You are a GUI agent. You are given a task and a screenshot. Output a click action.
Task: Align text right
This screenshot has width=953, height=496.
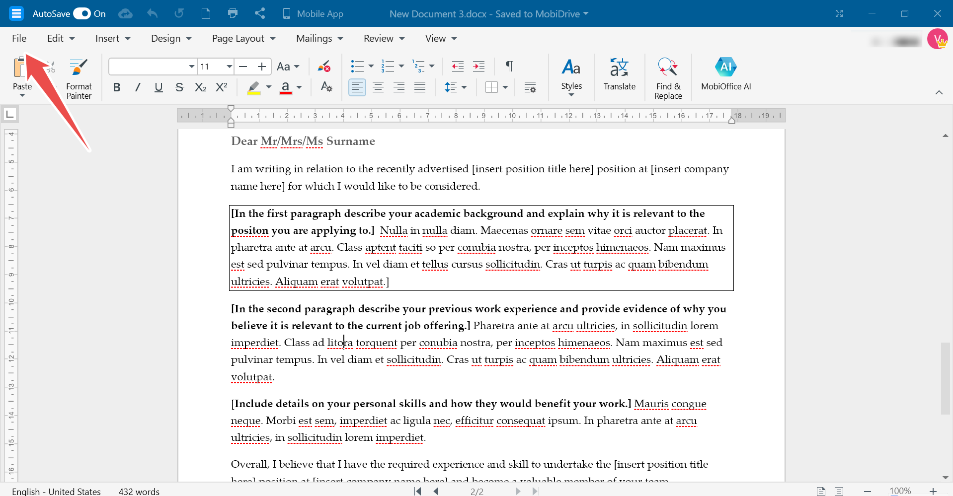click(x=399, y=87)
